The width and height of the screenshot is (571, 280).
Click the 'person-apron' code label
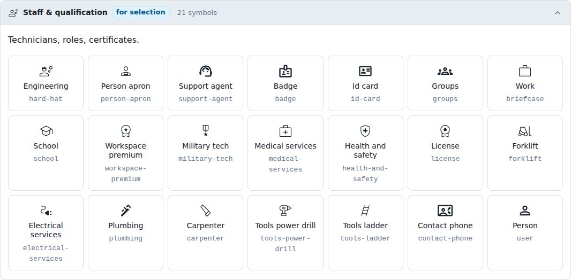[126, 99]
